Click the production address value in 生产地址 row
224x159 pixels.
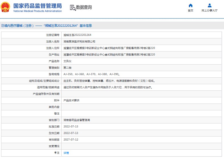pyautogui.click(x=109, y=55)
